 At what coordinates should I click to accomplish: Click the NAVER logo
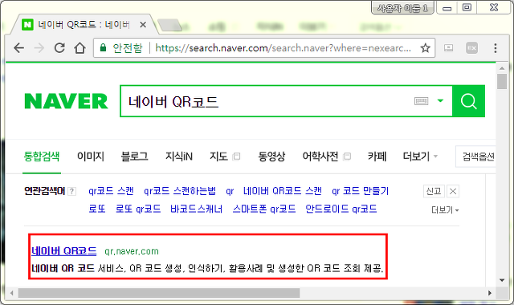tap(66, 101)
